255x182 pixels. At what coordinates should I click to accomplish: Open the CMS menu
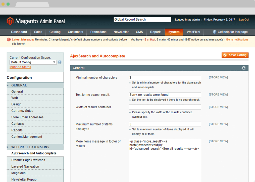[x=139, y=32]
